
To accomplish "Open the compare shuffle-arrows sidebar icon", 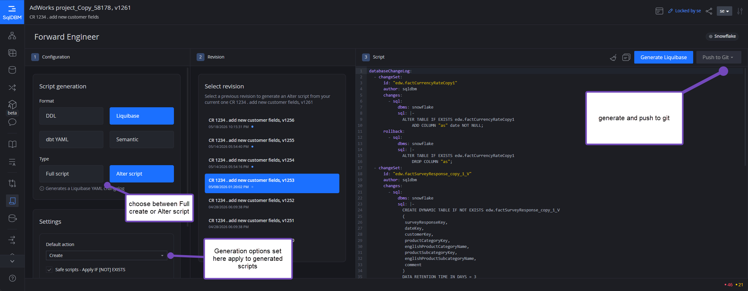I will (12, 87).
